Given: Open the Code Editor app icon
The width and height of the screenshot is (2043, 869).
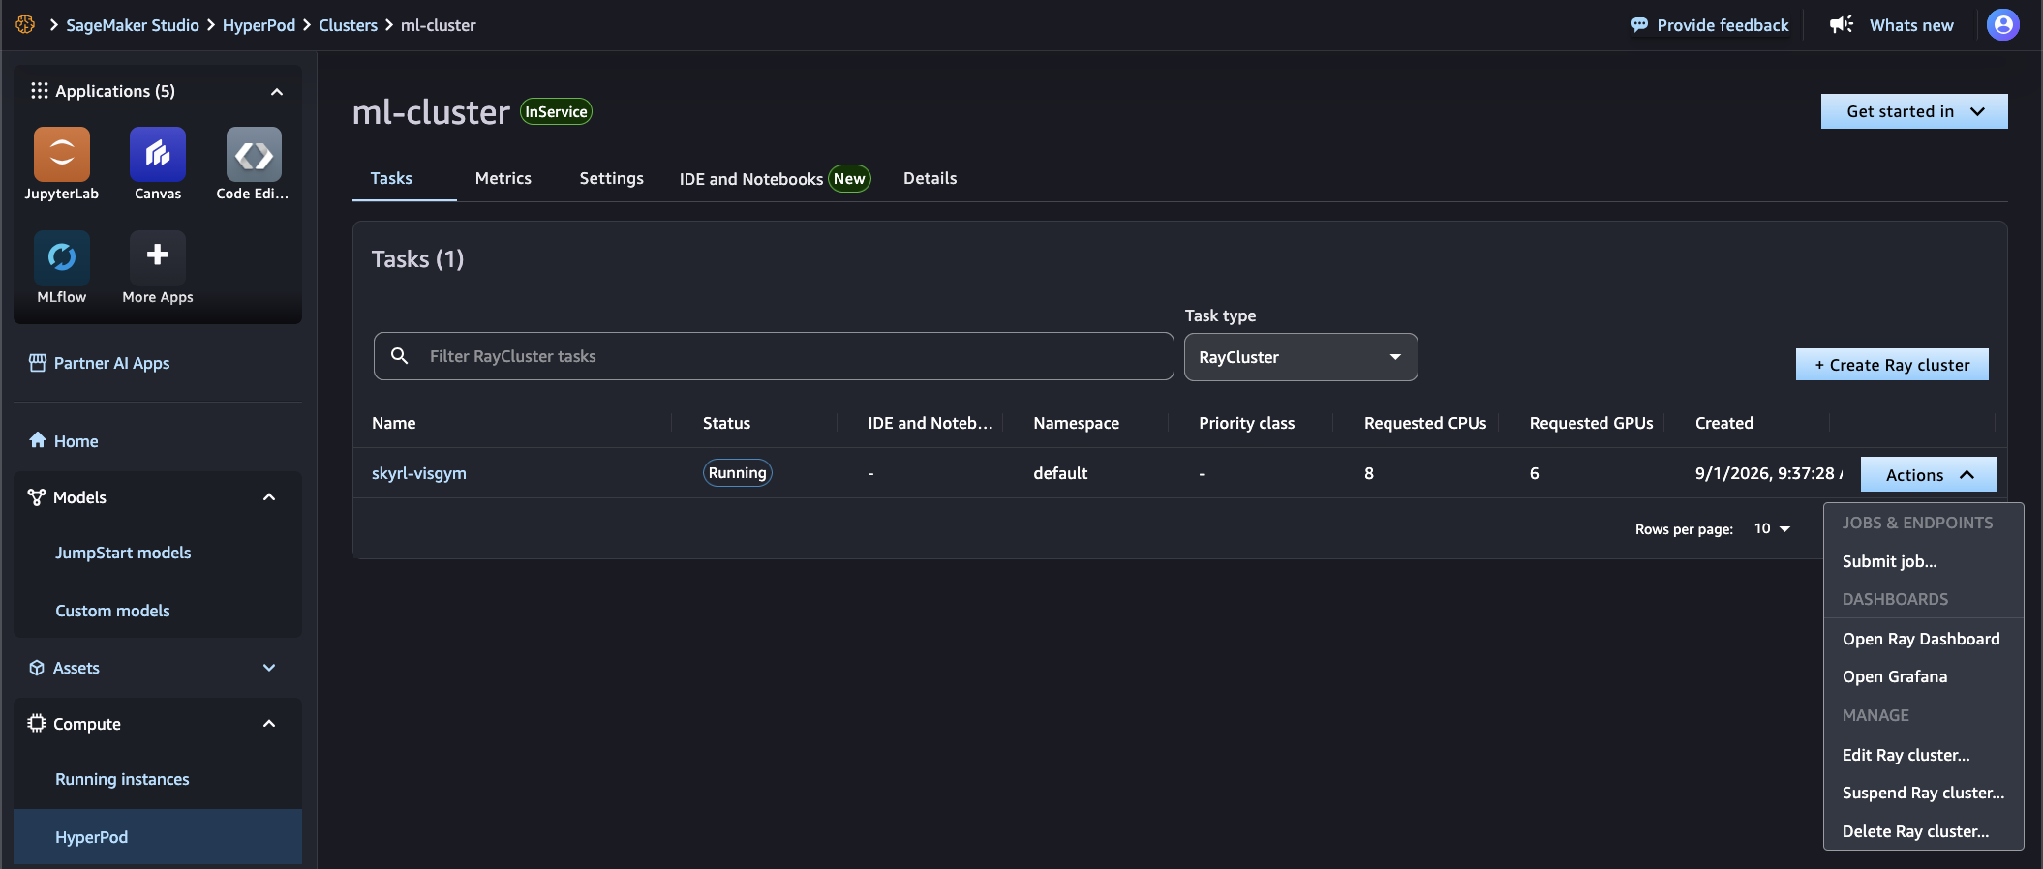Looking at the screenshot, I should tap(254, 154).
